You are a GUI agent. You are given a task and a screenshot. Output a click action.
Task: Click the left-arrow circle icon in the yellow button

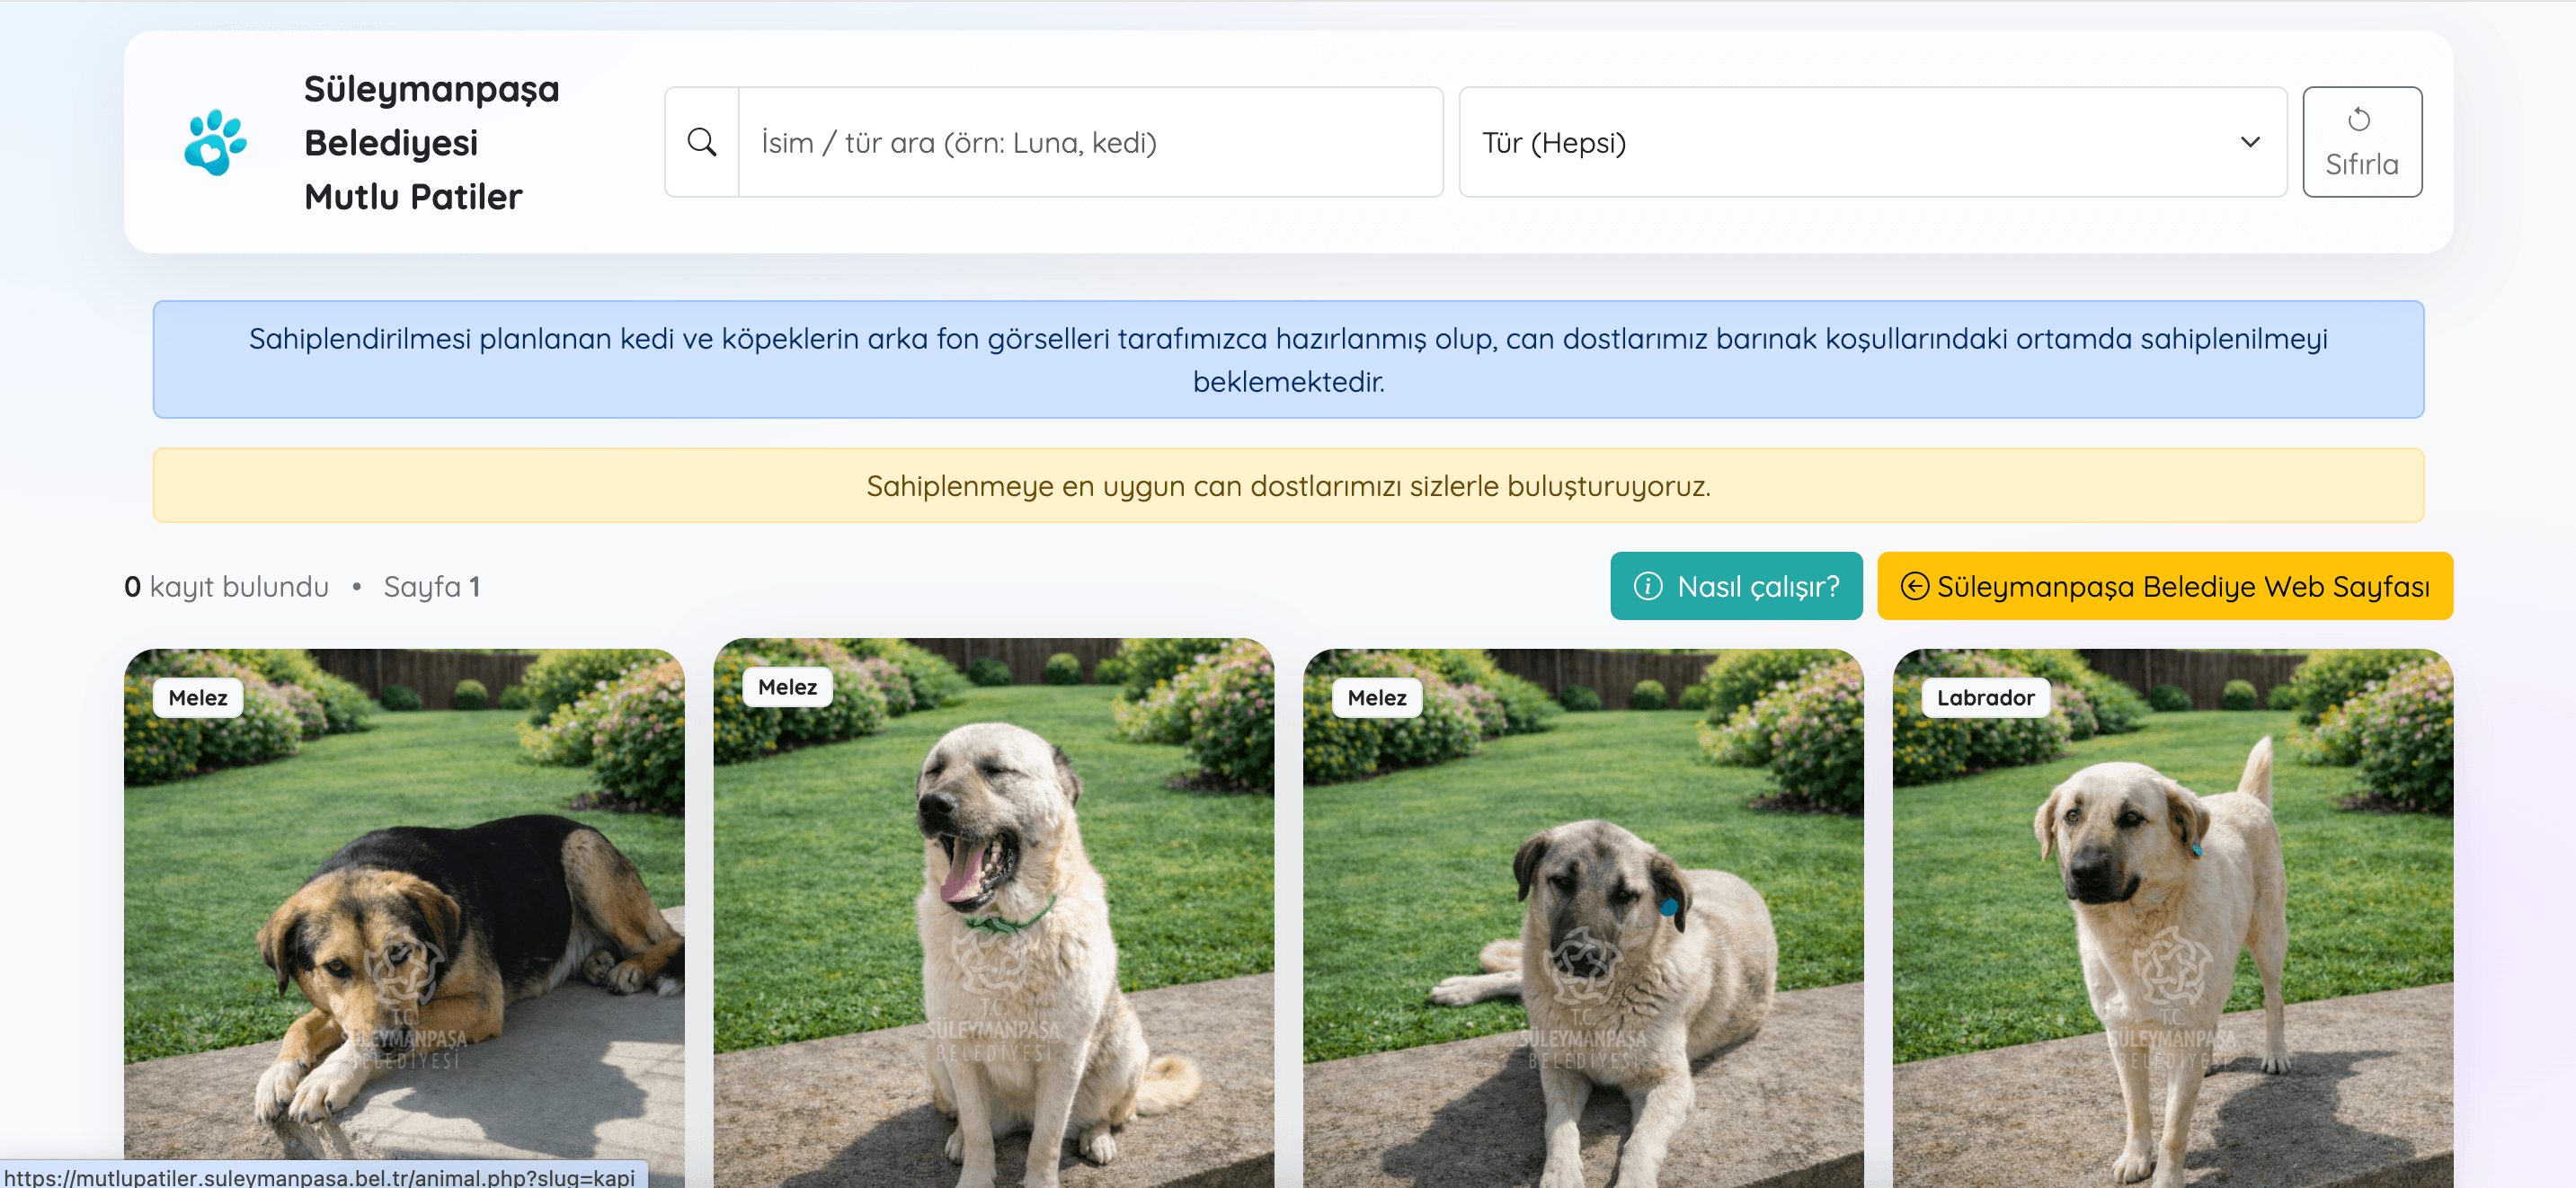point(1914,586)
